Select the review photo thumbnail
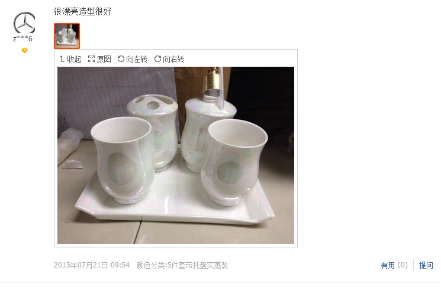Image resolution: width=441 pixels, height=287 pixels. click(x=67, y=36)
